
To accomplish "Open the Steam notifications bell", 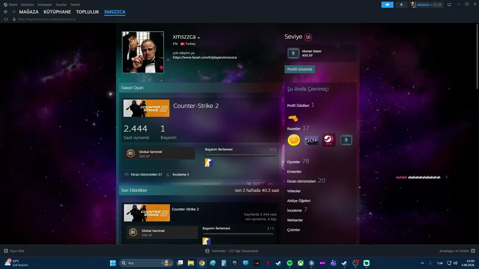I will 402,4.
